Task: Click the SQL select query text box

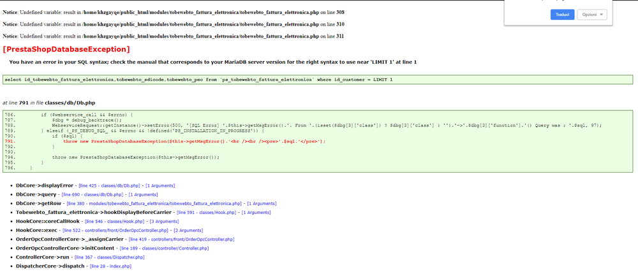Action: [318, 80]
